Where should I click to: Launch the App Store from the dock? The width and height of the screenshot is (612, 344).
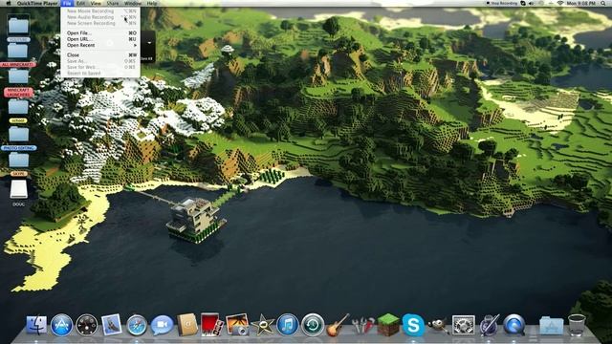[x=61, y=325]
